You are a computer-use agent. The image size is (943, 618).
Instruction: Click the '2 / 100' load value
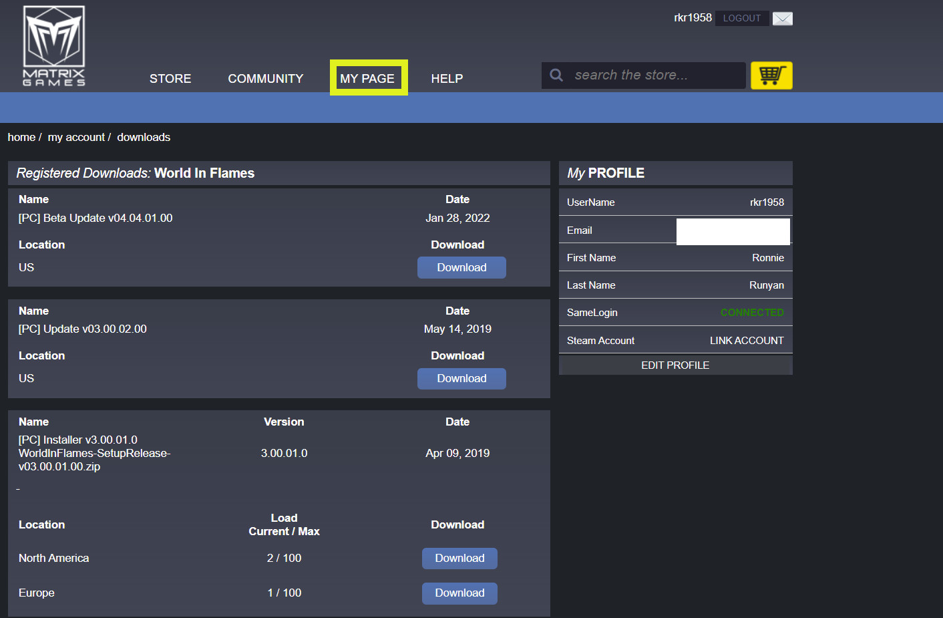coord(284,558)
